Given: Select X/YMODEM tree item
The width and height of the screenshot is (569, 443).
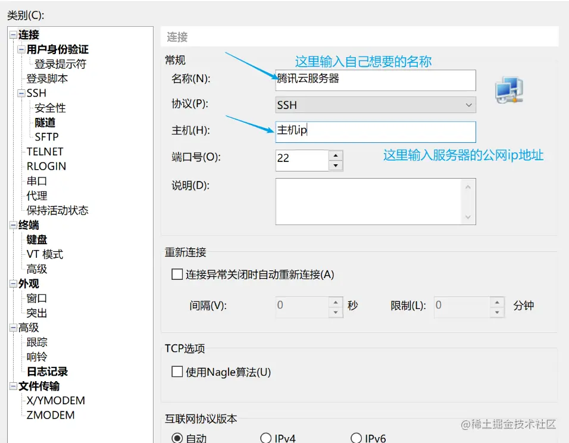Looking at the screenshot, I should tap(55, 401).
